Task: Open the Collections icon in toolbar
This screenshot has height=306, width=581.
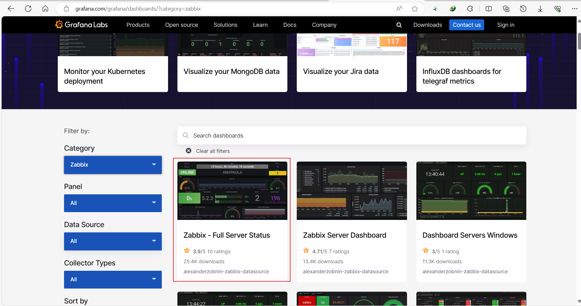Action: tap(506, 9)
